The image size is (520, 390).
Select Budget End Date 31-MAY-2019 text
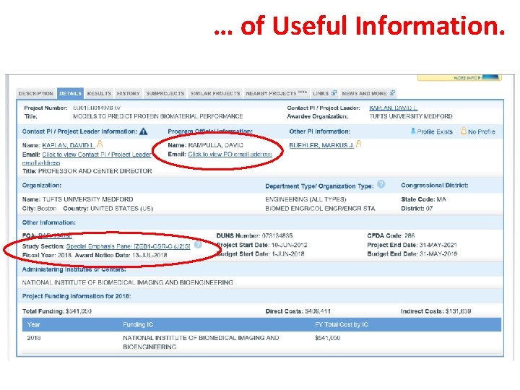412,254
